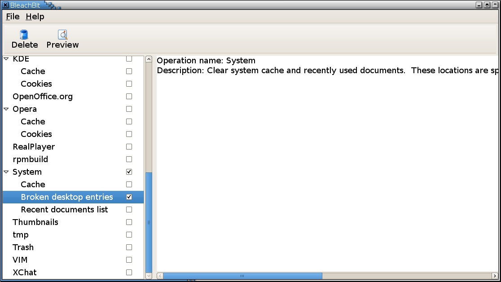Select the Trash item in list
This screenshot has height=282, width=501.
pos(23,247)
